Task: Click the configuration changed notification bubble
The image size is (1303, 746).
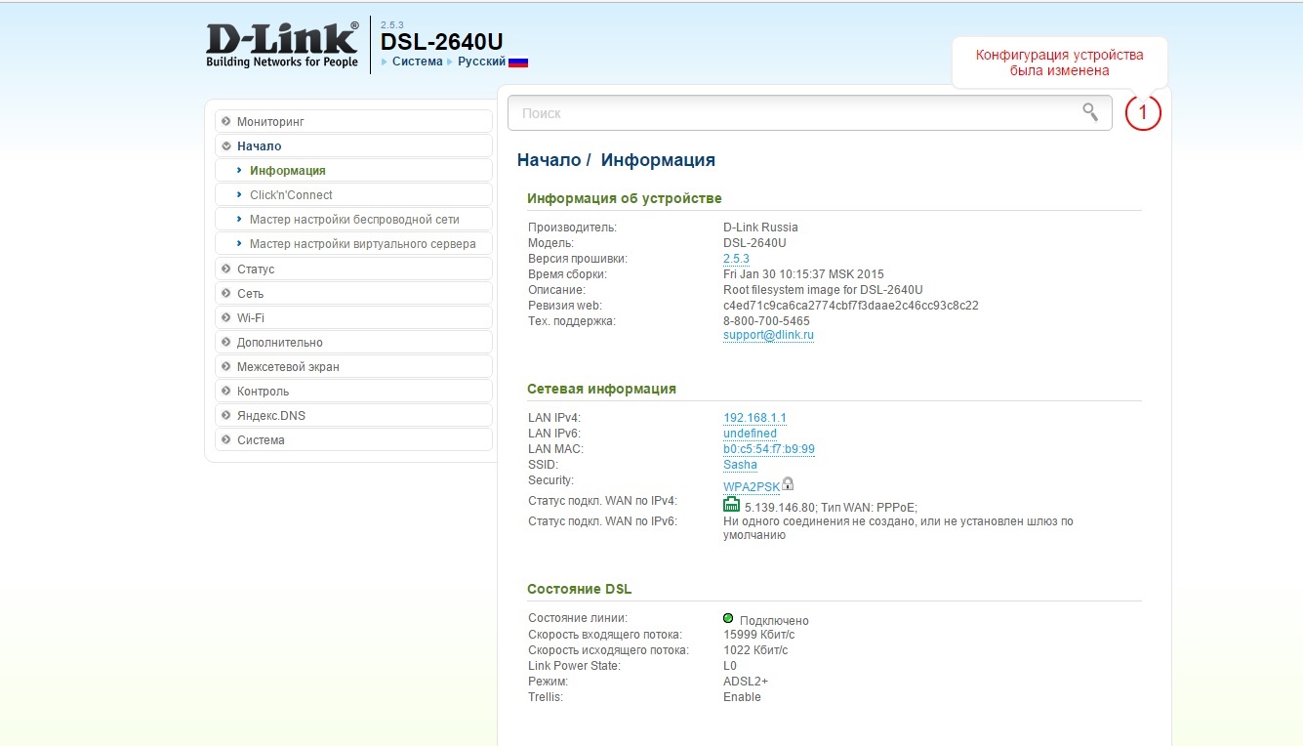Action: pyautogui.click(x=1059, y=62)
